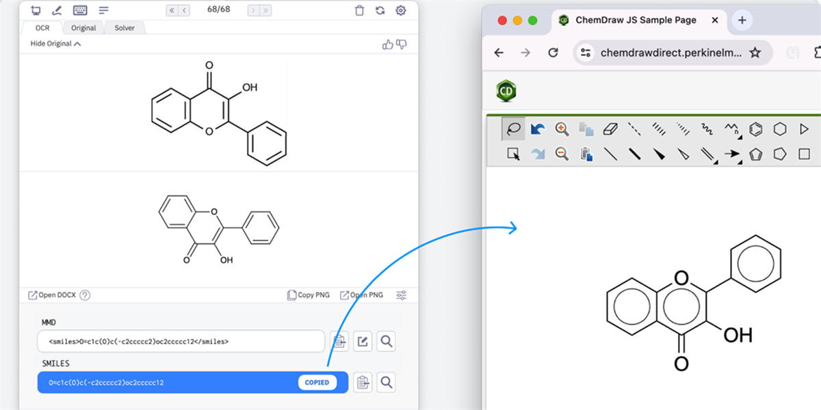This screenshot has width=821, height=410.
Task: Click the Open DOCX link
Action: 51,295
